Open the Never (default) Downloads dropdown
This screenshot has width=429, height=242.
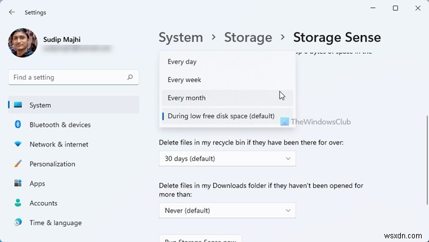[227, 211]
